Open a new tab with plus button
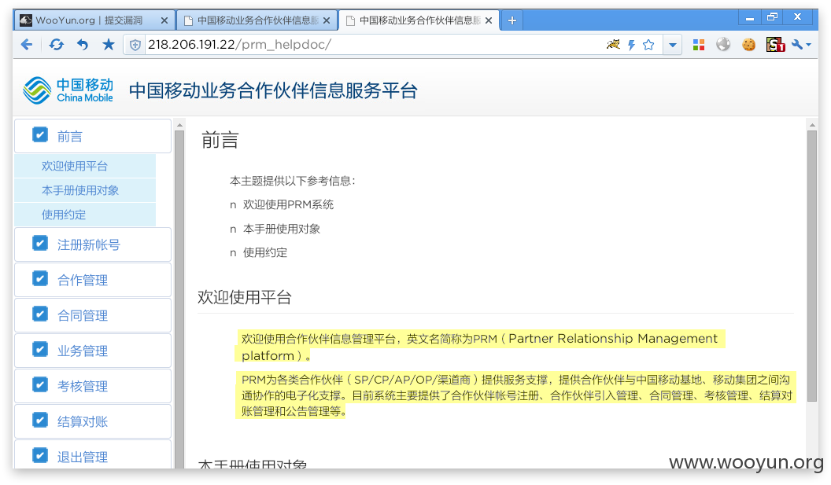The image size is (831, 485). pos(512,20)
